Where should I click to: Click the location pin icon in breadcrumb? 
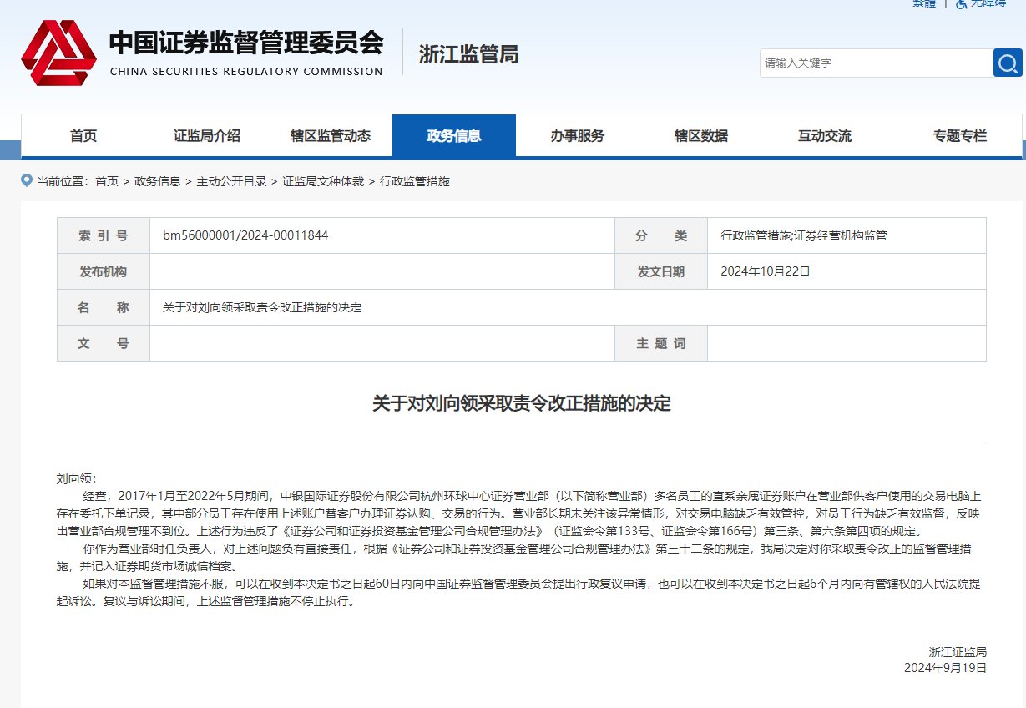(x=27, y=180)
